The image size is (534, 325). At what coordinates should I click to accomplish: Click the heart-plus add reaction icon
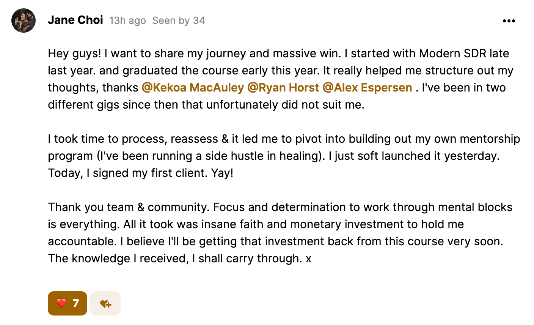(x=105, y=303)
